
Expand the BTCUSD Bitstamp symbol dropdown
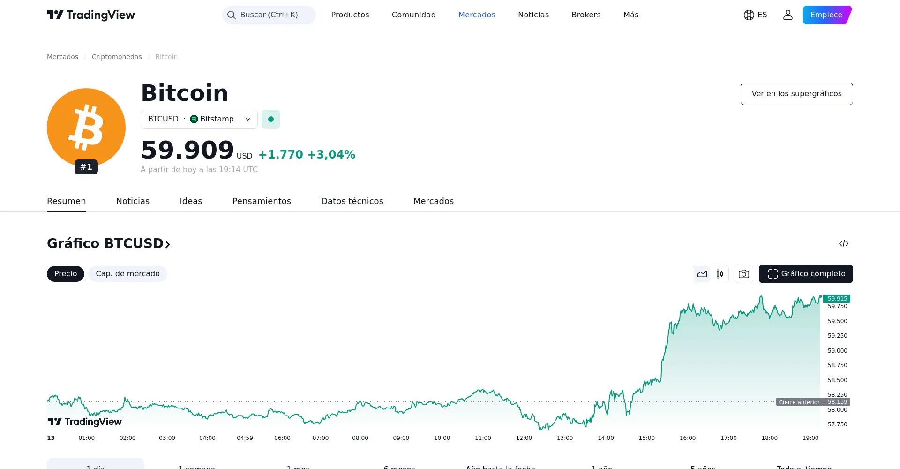199,119
